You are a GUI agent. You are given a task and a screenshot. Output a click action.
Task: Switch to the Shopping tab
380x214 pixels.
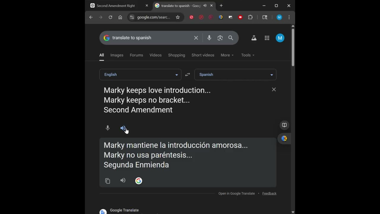click(x=176, y=55)
